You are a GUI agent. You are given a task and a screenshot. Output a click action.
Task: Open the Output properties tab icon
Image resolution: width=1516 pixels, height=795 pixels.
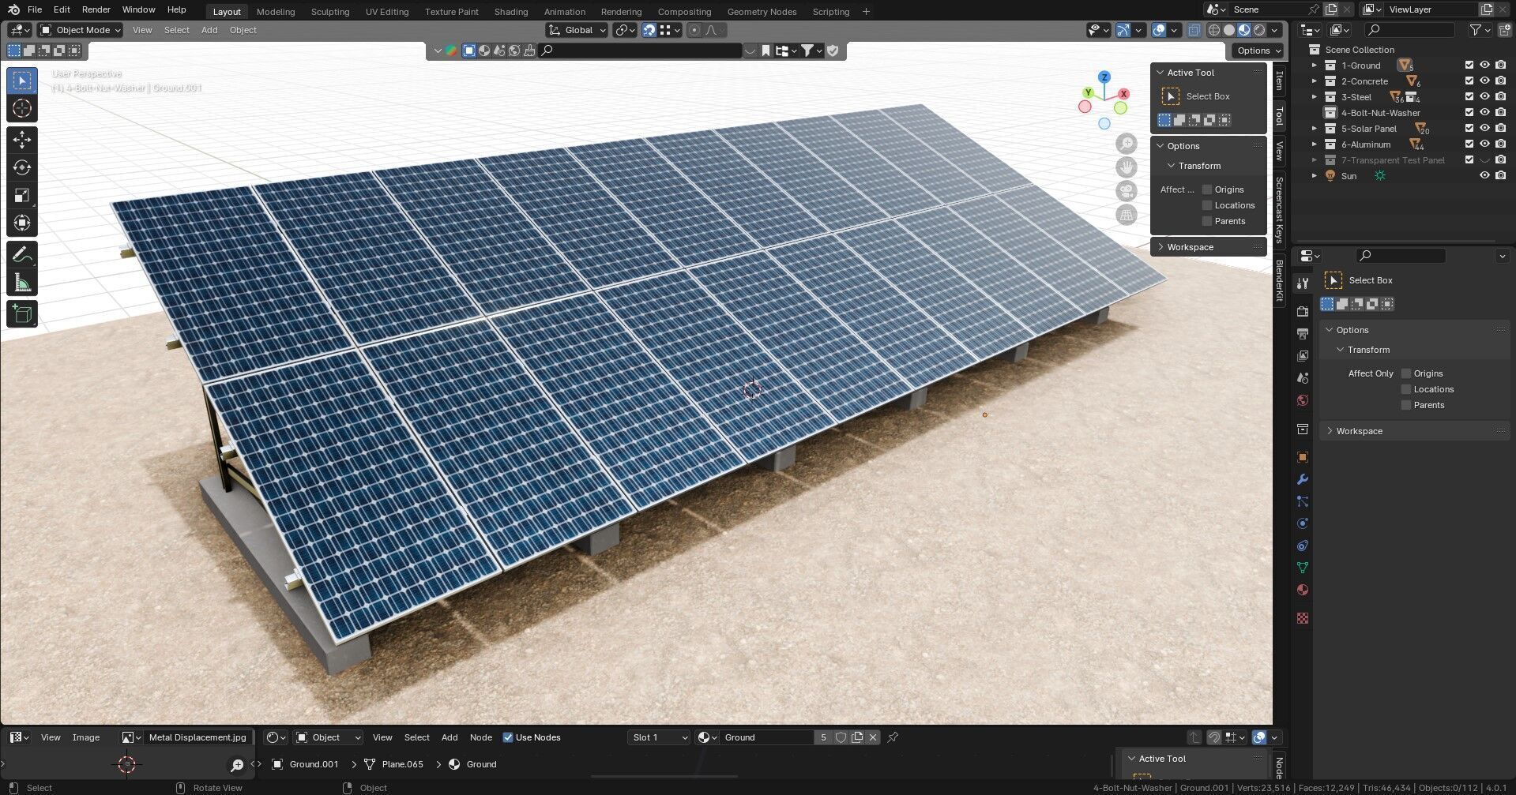(1303, 334)
